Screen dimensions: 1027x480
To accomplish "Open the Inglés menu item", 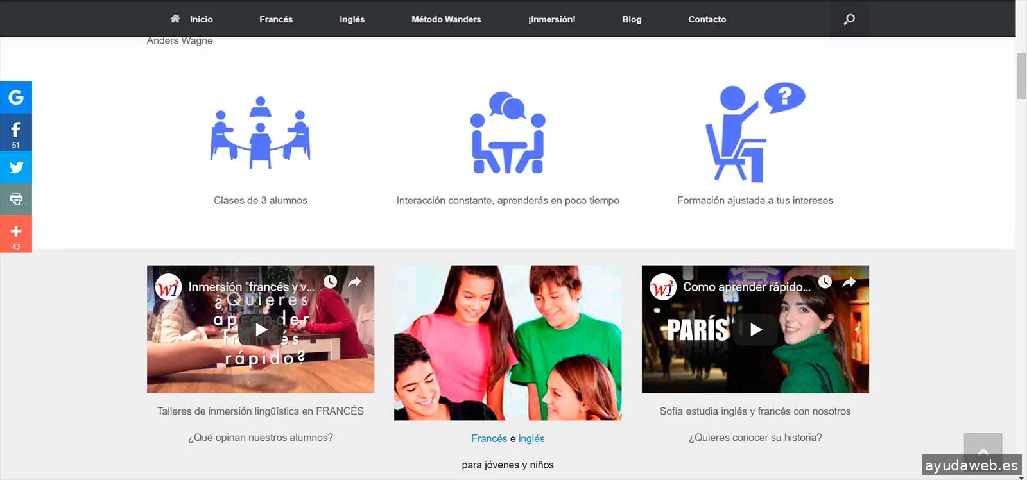I will 352,19.
